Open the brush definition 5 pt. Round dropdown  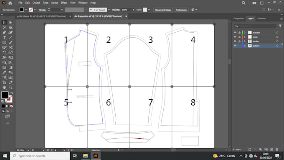point(109,10)
